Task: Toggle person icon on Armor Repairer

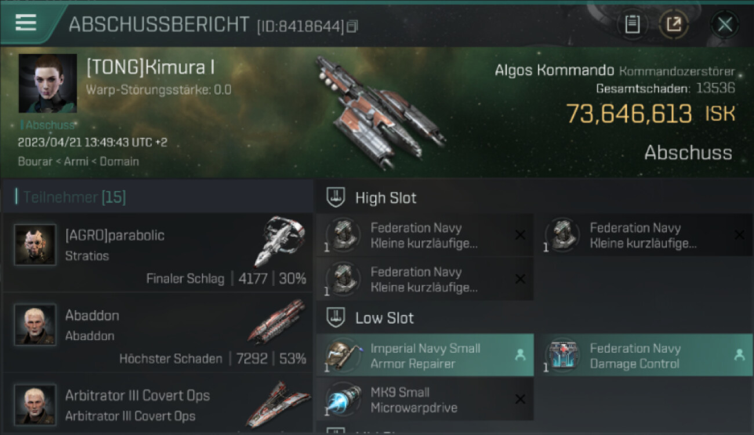Action: pos(520,355)
